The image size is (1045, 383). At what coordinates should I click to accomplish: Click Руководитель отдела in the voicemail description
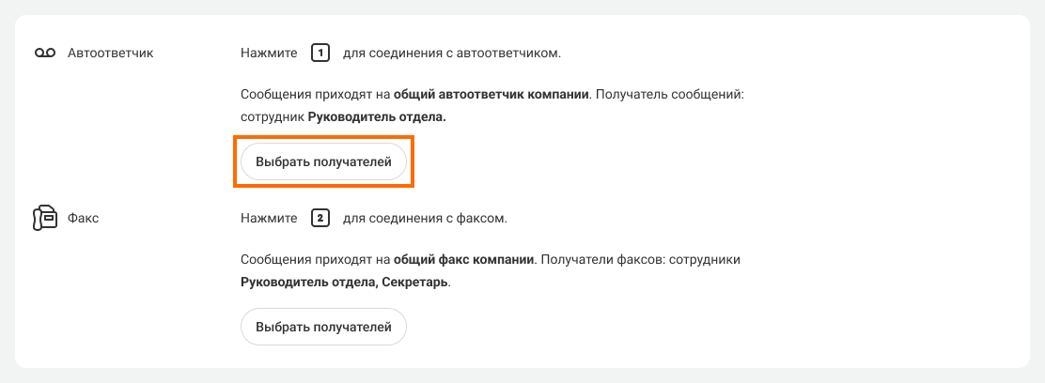(x=376, y=117)
